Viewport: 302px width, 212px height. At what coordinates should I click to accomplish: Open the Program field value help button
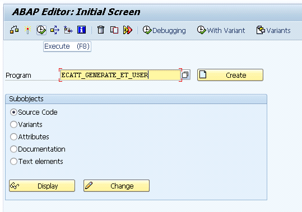[x=185, y=75]
